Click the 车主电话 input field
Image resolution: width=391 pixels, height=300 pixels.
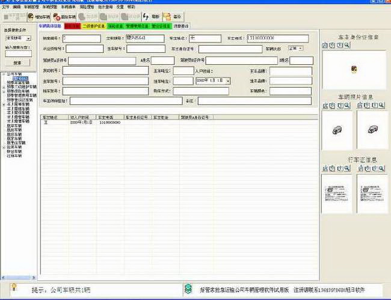[278, 38]
